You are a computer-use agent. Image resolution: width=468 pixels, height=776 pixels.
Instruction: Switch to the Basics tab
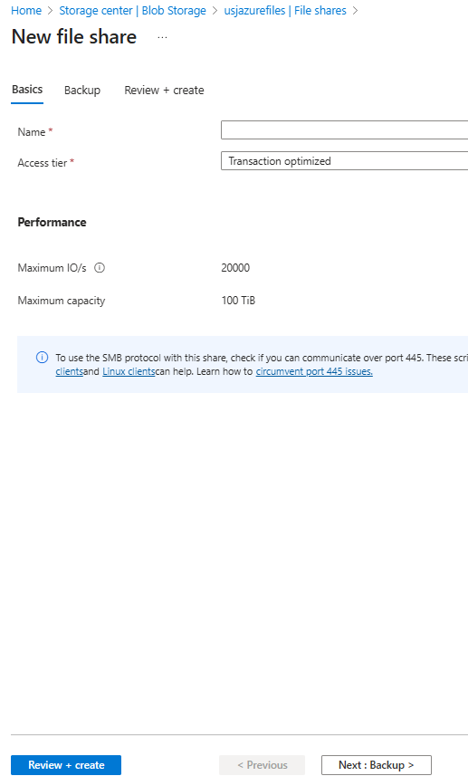pos(27,90)
